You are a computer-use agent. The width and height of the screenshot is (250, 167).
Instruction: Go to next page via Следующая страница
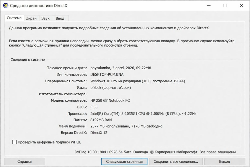(124, 161)
